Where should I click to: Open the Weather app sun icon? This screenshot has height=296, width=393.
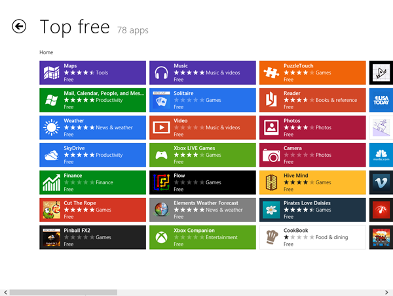coord(51,127)
